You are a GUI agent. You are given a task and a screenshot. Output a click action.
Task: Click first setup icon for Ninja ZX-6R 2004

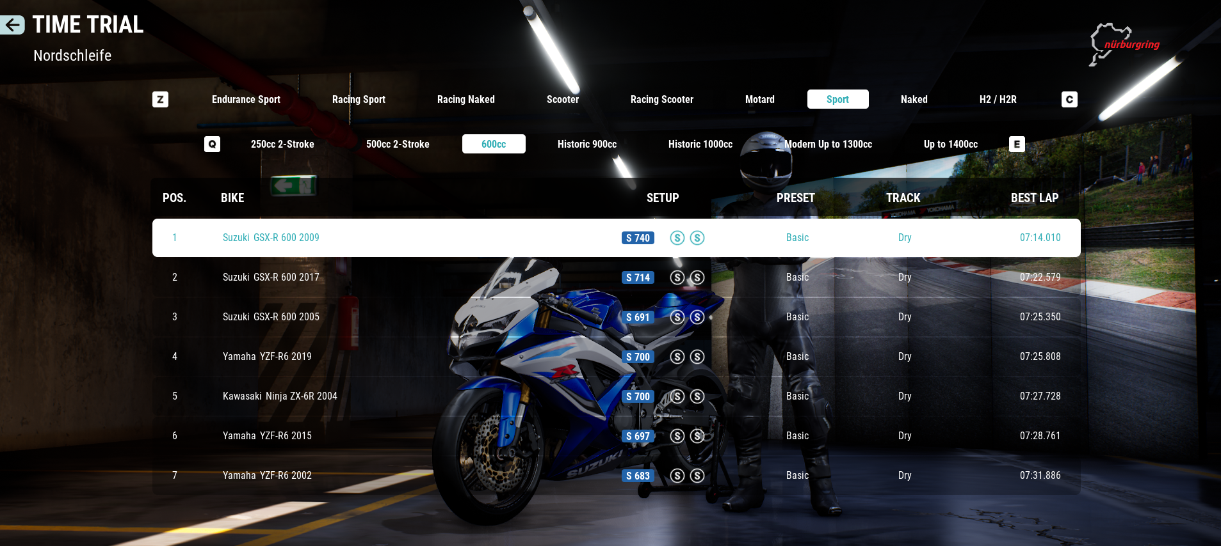coord(677,396)
